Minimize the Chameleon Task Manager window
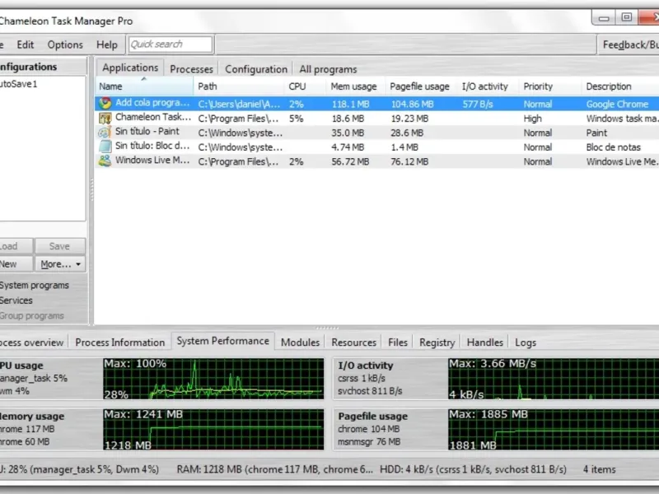Screen dimensions: 659x494 point(604,17)
